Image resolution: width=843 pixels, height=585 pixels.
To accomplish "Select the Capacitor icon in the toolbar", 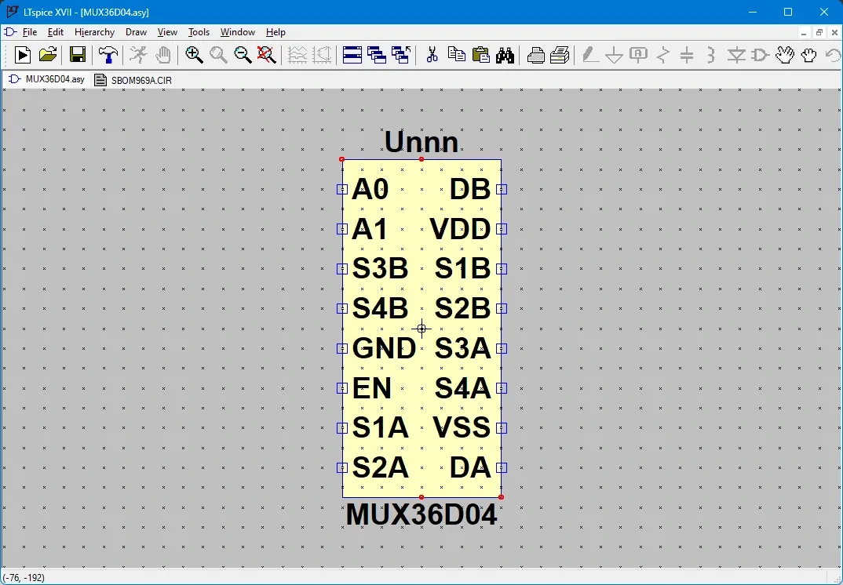I will point(687,55).
